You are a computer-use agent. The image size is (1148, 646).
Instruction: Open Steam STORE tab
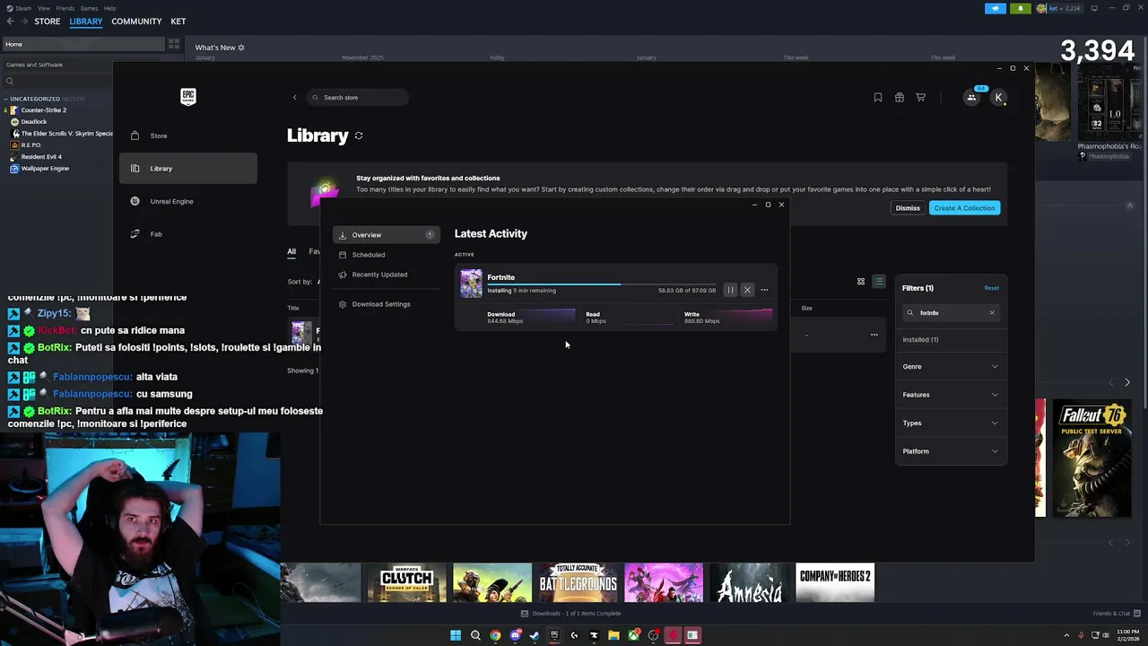coord(48,22)
